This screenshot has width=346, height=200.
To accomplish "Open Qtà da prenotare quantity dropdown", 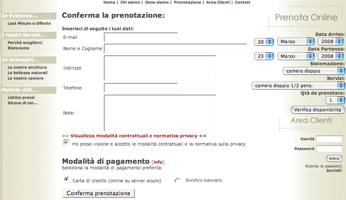I will pos(335,100).
